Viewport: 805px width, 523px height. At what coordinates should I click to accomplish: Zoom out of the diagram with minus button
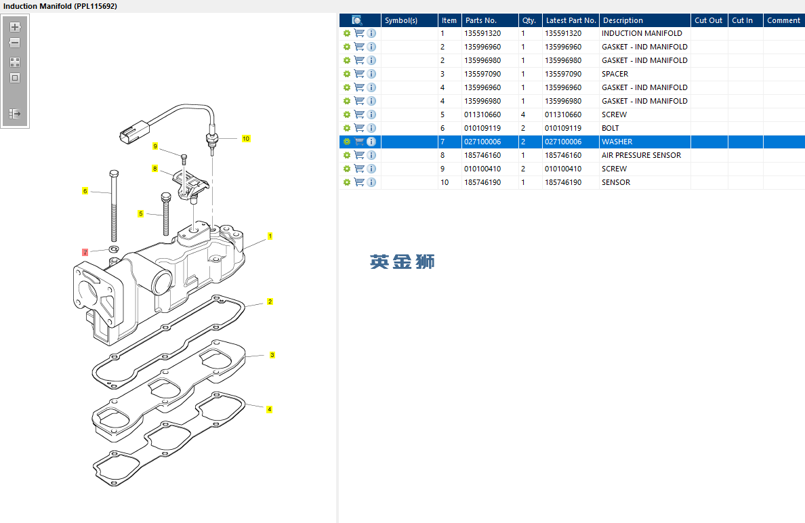pos(15,43)
